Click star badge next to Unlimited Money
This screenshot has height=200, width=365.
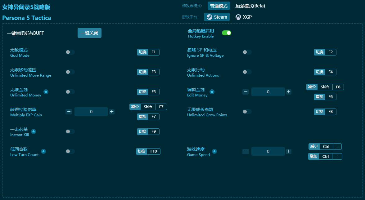click(x=46, y=92)
